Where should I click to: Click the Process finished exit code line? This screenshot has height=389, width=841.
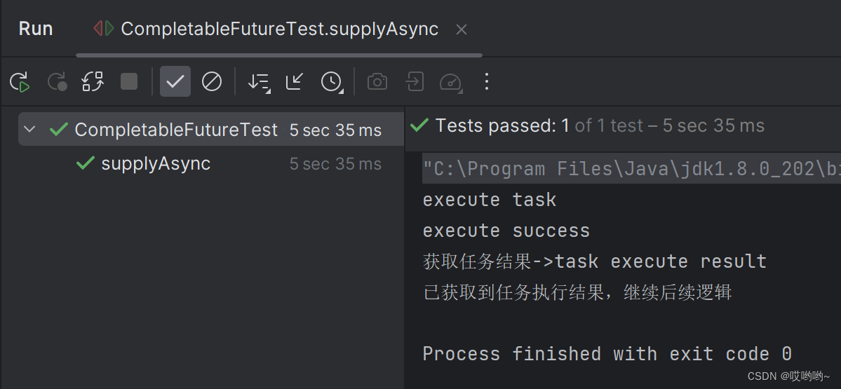point(607,353)
